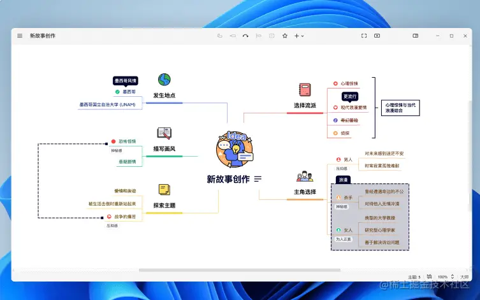Click the 主题 count in status bar
This screenshot has width=480, height=300.
[x=414, y=277]
